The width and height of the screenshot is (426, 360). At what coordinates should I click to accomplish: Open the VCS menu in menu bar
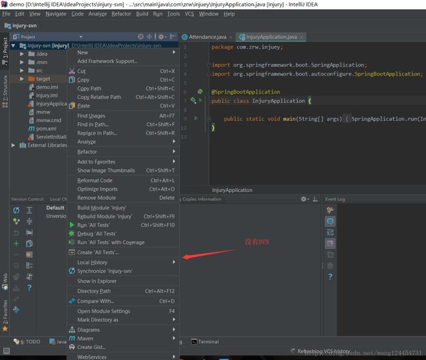(x=189, y=14)
